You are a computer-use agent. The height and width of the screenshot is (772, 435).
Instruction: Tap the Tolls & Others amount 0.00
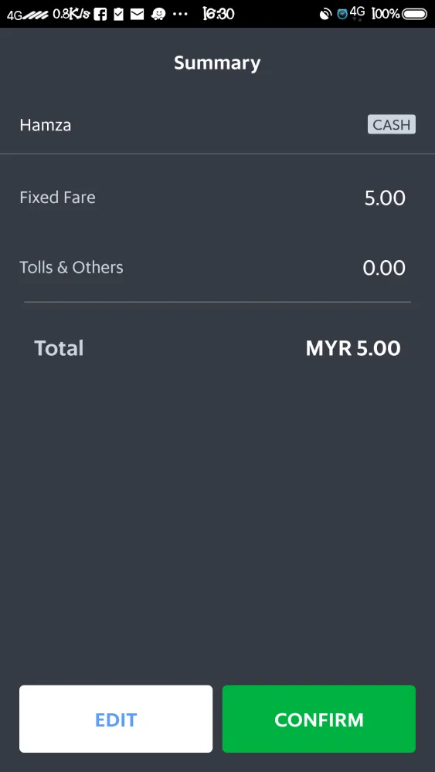click(384, 268)
